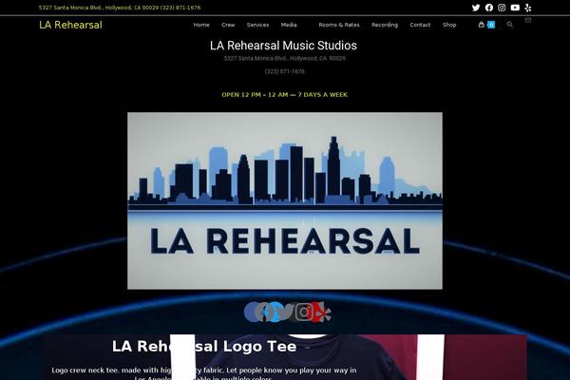The height and width of the screenshot is (380, 570).
Task: Open the shopping cart icon
Action: coord(482,25)
